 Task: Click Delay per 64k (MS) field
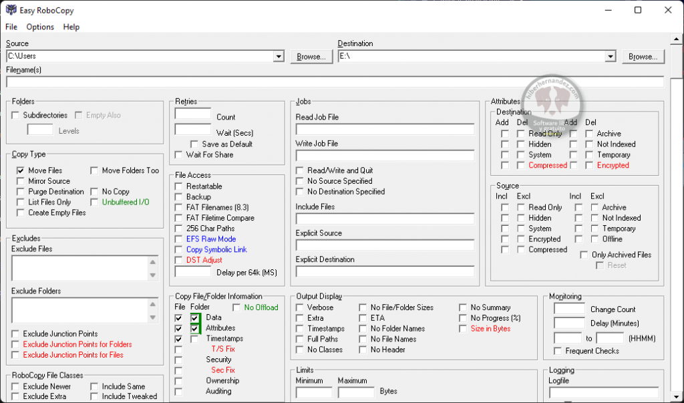click(193, 272)
